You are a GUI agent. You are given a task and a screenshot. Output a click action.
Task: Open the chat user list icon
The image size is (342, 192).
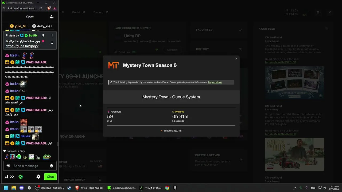(52, 17)
